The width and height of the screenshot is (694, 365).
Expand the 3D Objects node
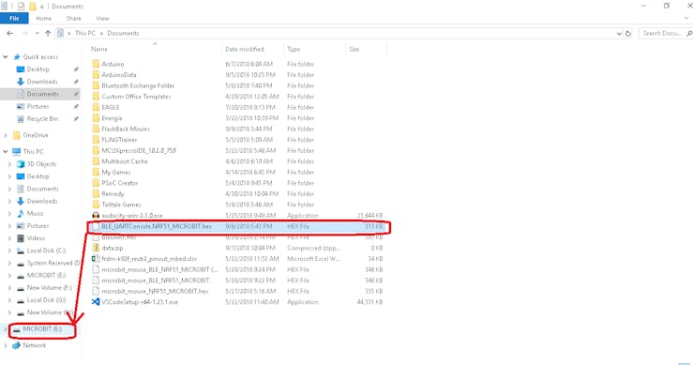click(x=9, y=164)
